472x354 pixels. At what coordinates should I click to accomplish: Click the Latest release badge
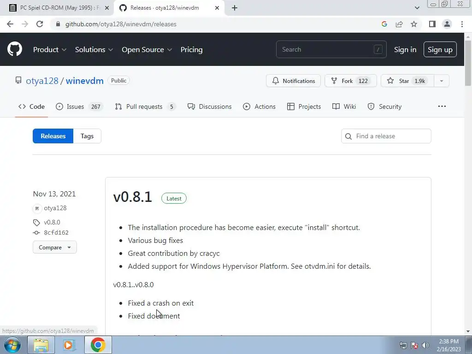(x=174, y=198)
